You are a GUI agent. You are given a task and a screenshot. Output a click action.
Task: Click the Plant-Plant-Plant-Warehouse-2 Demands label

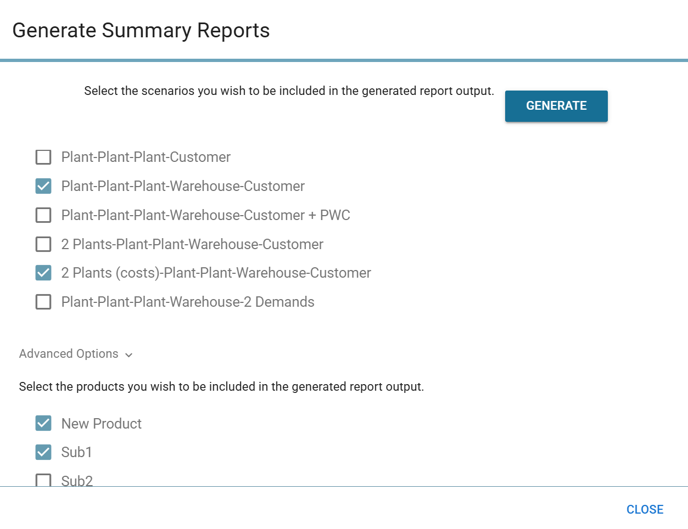point(187,302)
